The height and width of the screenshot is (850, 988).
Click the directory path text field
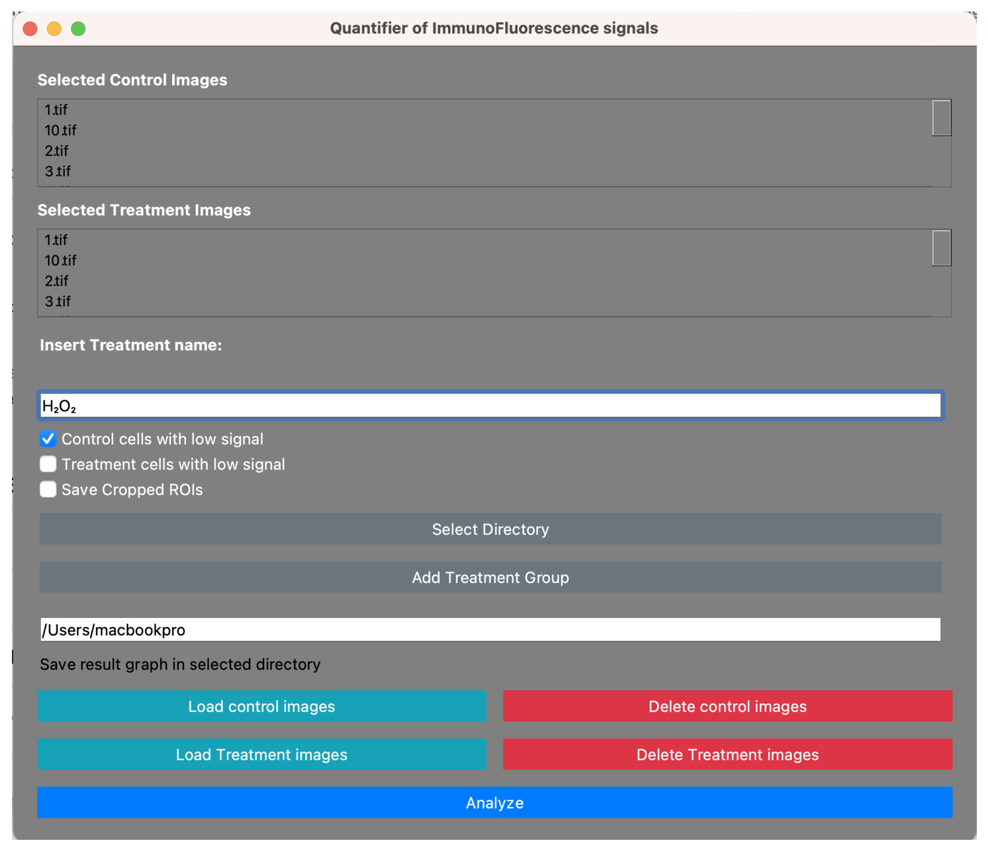[490, 629]
